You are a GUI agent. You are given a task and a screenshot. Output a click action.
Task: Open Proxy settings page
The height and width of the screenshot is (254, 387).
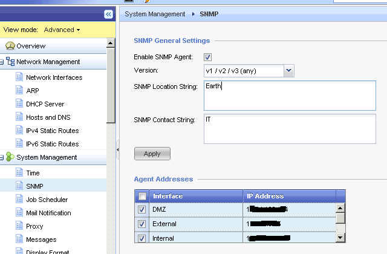pos(34,226)
